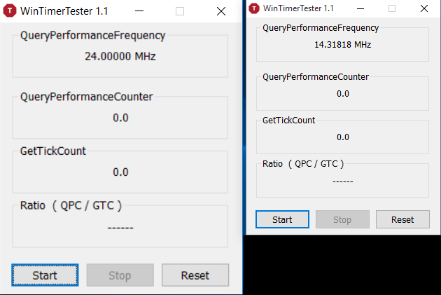This screenshot has height=295, width=441.
Task: Click the WinTimerTester icon in the smaller window
Action: click(254, 7)
